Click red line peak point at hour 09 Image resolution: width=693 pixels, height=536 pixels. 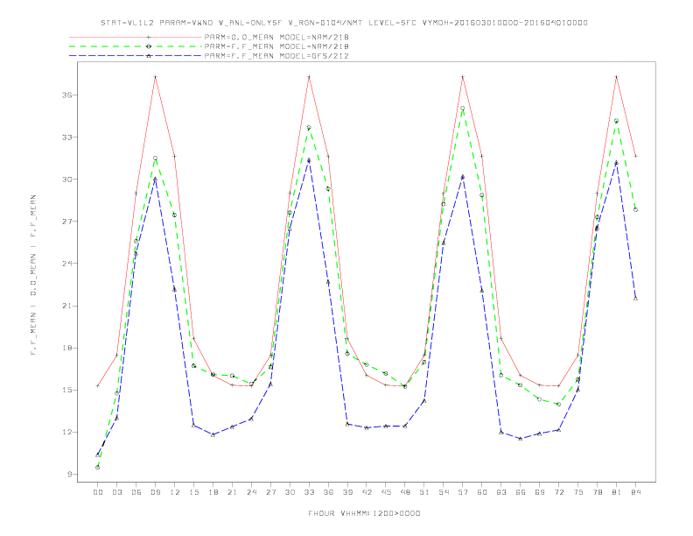coord(155,77)
